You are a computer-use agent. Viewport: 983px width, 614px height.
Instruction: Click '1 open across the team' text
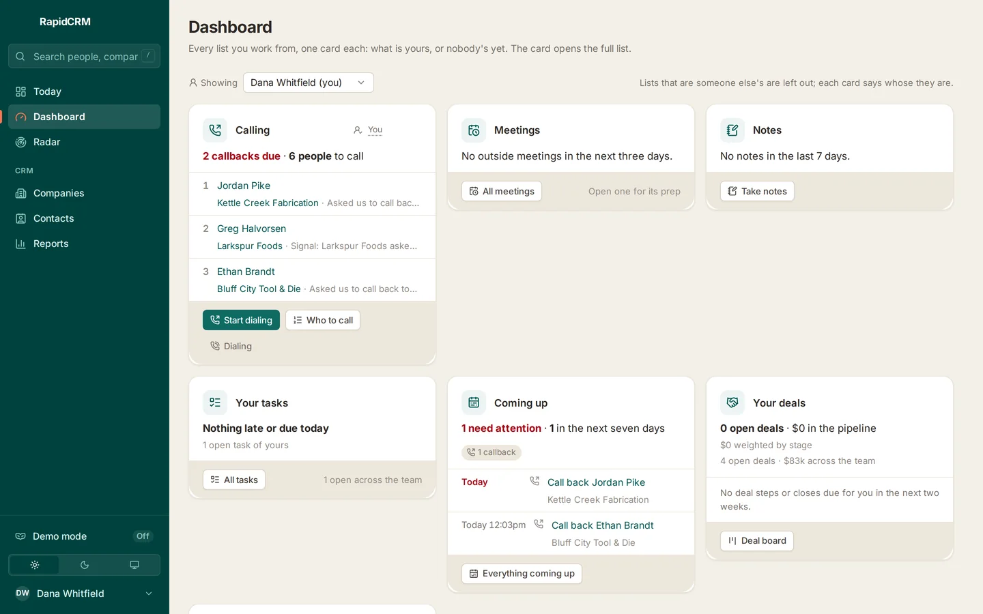click(x=373, y=480)
